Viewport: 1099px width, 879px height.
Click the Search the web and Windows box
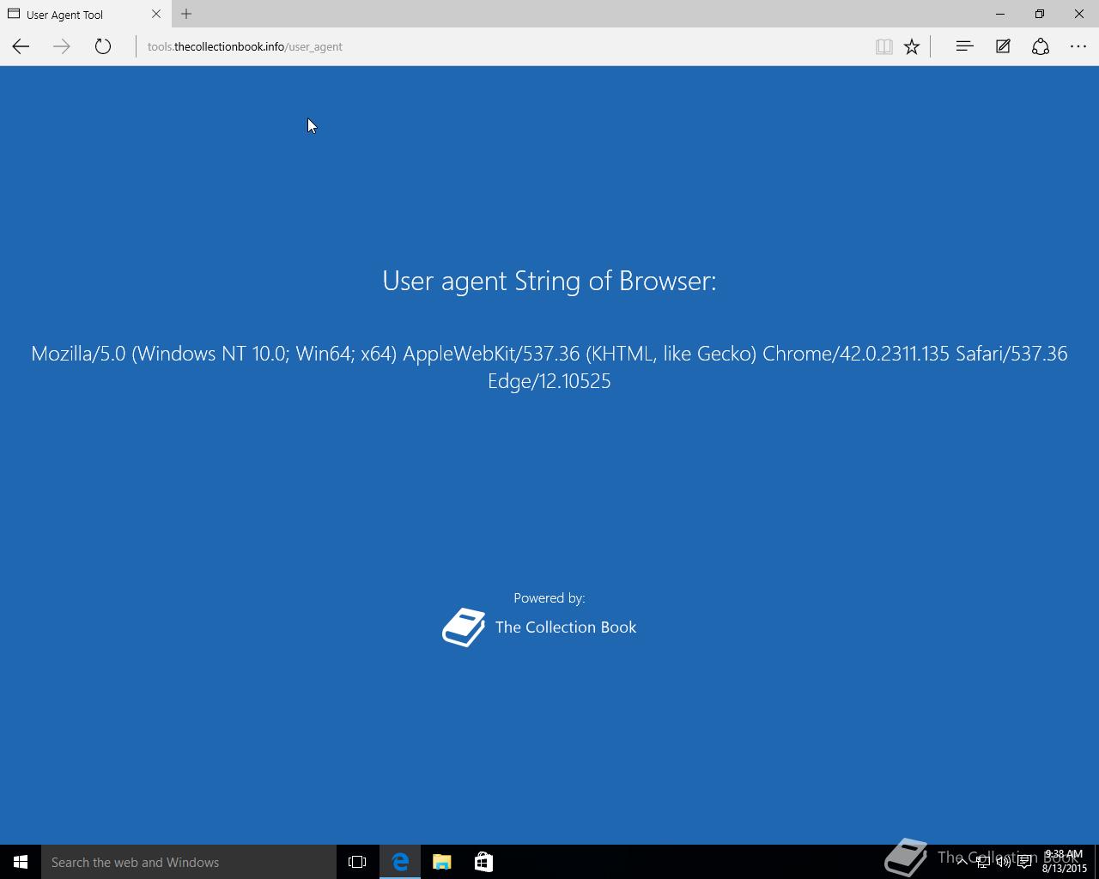click(x=189, y=862)
